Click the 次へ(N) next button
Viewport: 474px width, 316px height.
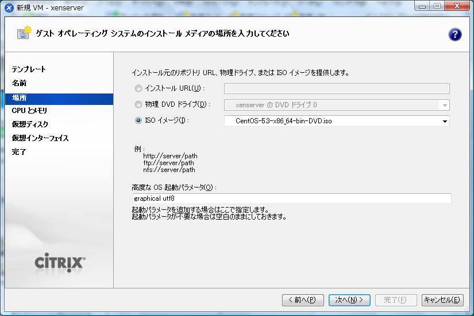click(x=349, y=300)
